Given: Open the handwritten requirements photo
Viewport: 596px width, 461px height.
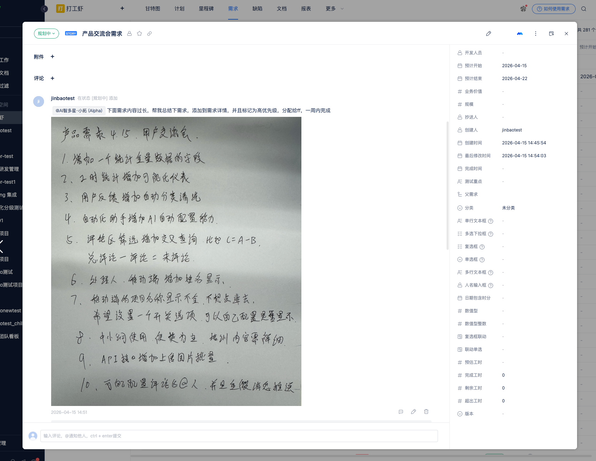Looking at the screenshot, I should [176, 261].
